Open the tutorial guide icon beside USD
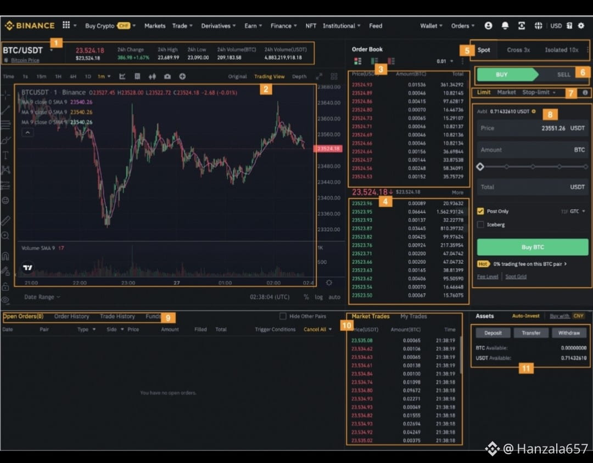The width and height of the screenshot is (593, 463). click(569, 26)
